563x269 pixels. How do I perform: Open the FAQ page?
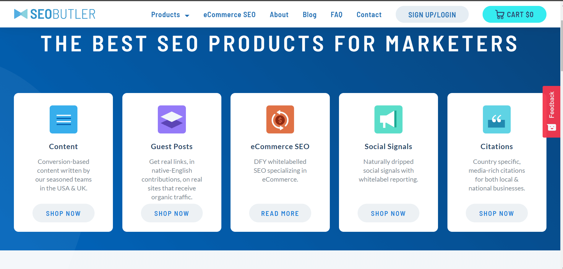point(336,15)
